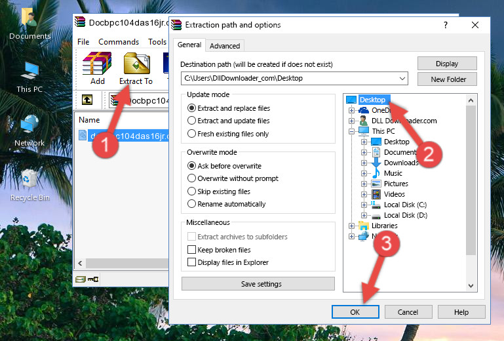
Task: Expand the Videos tree node
Action: coord(364,194)
